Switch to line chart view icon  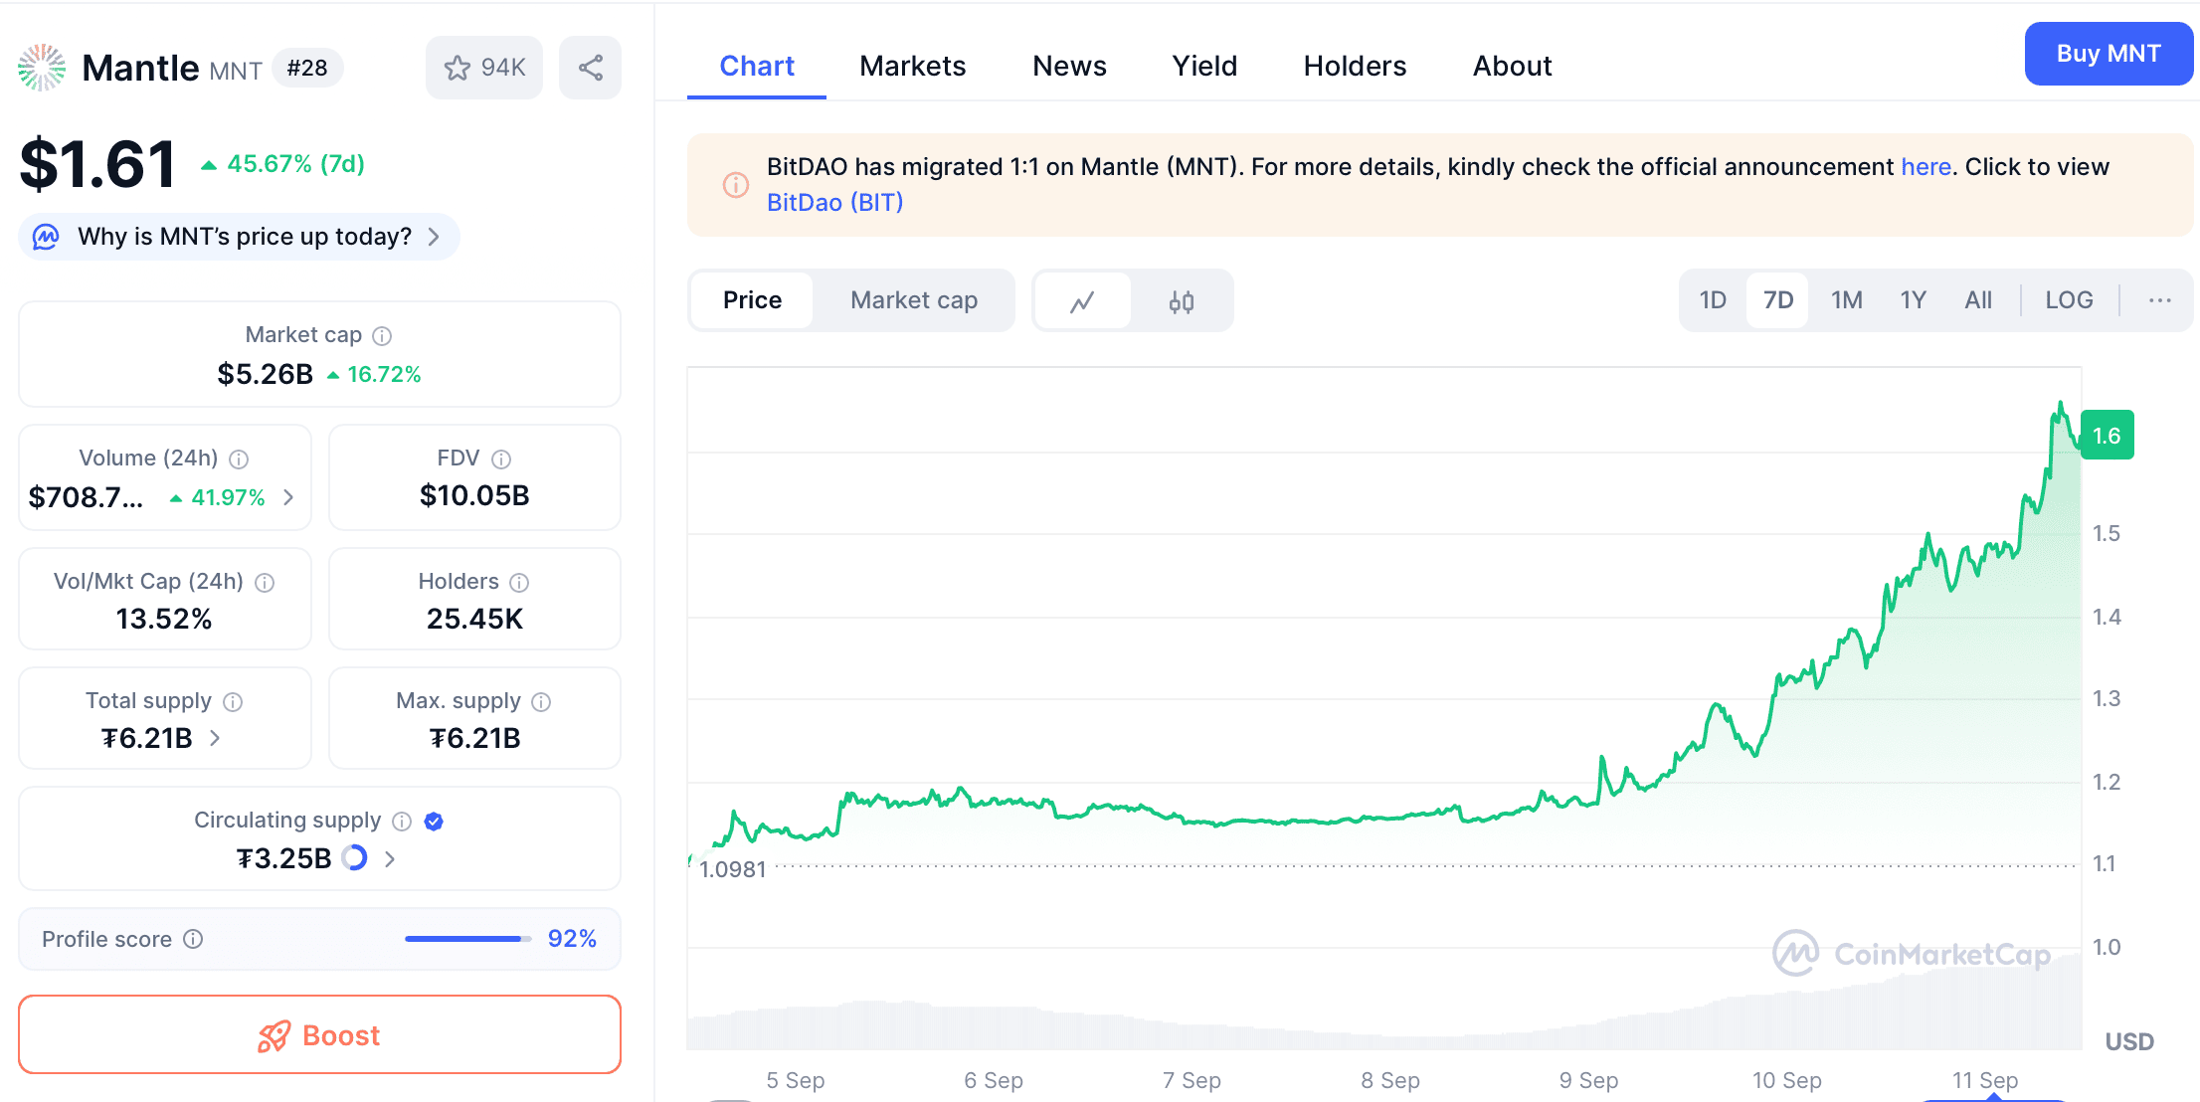tap(1082, 300)
